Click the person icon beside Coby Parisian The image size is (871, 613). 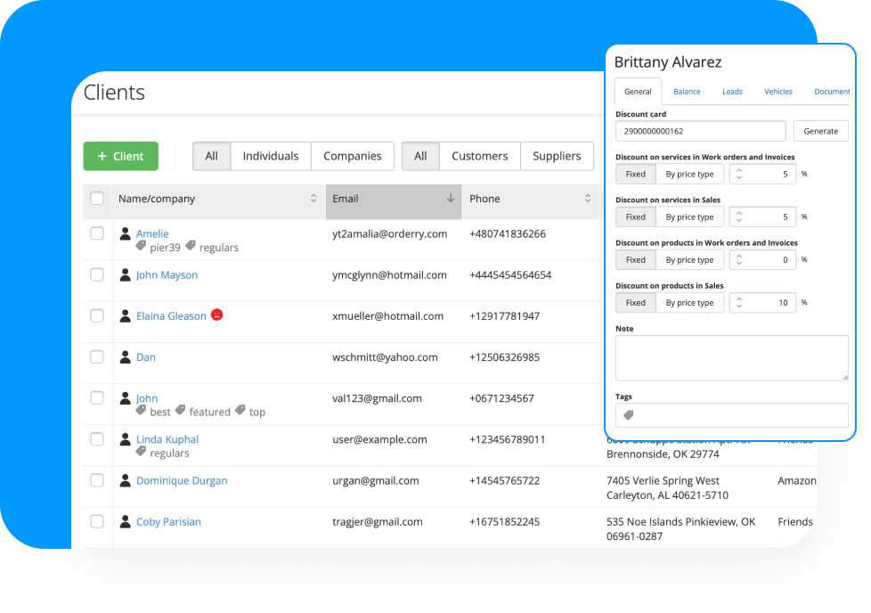[x=125, y=521]
